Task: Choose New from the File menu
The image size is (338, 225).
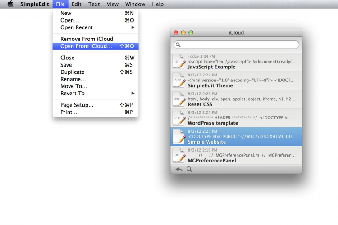Action: pos(96,13)
